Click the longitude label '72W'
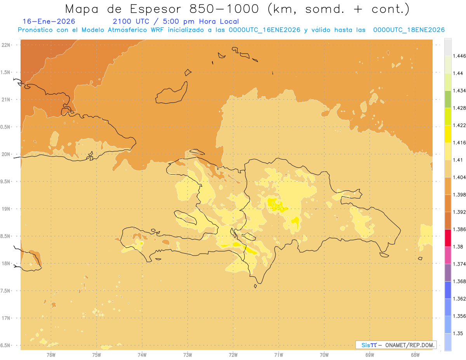 (x=233, y=355)
